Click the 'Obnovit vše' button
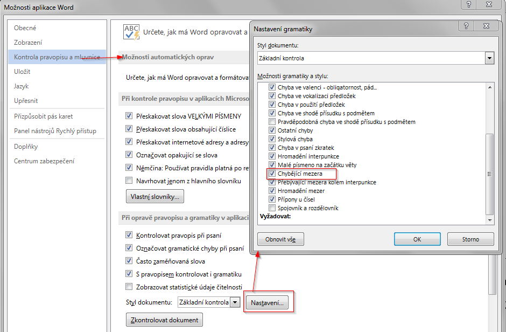Screen dimensions: 506x332 tap(280, 239)
